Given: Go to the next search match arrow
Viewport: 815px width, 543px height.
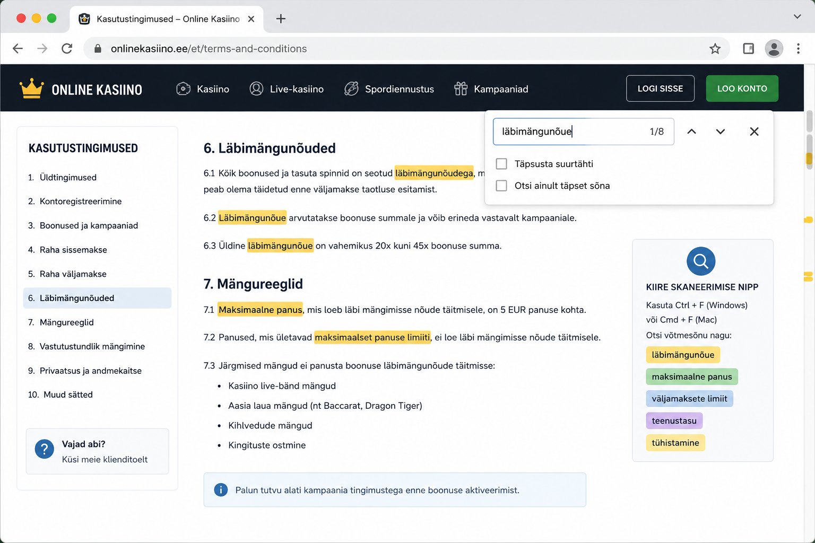Looking at the screenshot, I should click(720, 132).
